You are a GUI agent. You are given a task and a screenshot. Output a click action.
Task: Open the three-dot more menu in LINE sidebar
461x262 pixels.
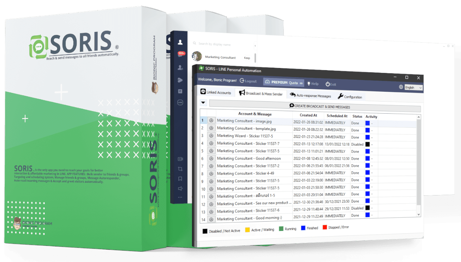[x=180, y=197]
